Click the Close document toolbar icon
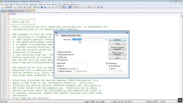The width and height of the screenshot is (183, 103). (x=14, y=7)
